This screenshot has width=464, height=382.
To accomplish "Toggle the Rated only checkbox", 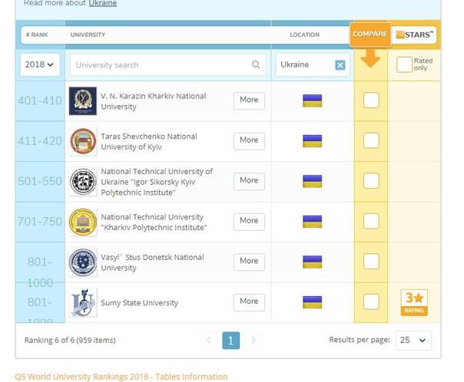I will tap(404, 64).
